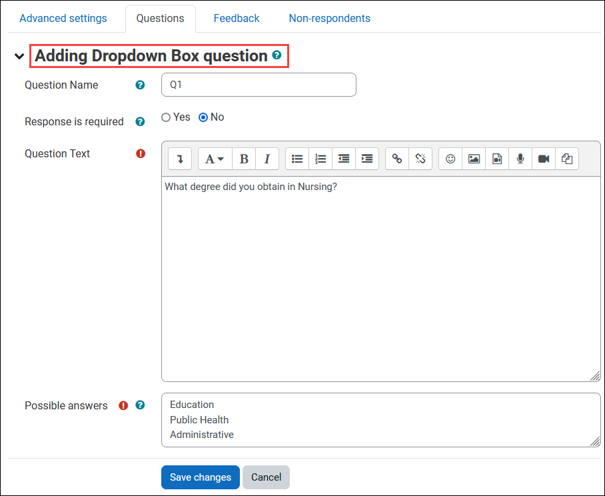Insert an unordered bullet list
This screenshot has width=605, height=496.
click(x=297, y=158)
